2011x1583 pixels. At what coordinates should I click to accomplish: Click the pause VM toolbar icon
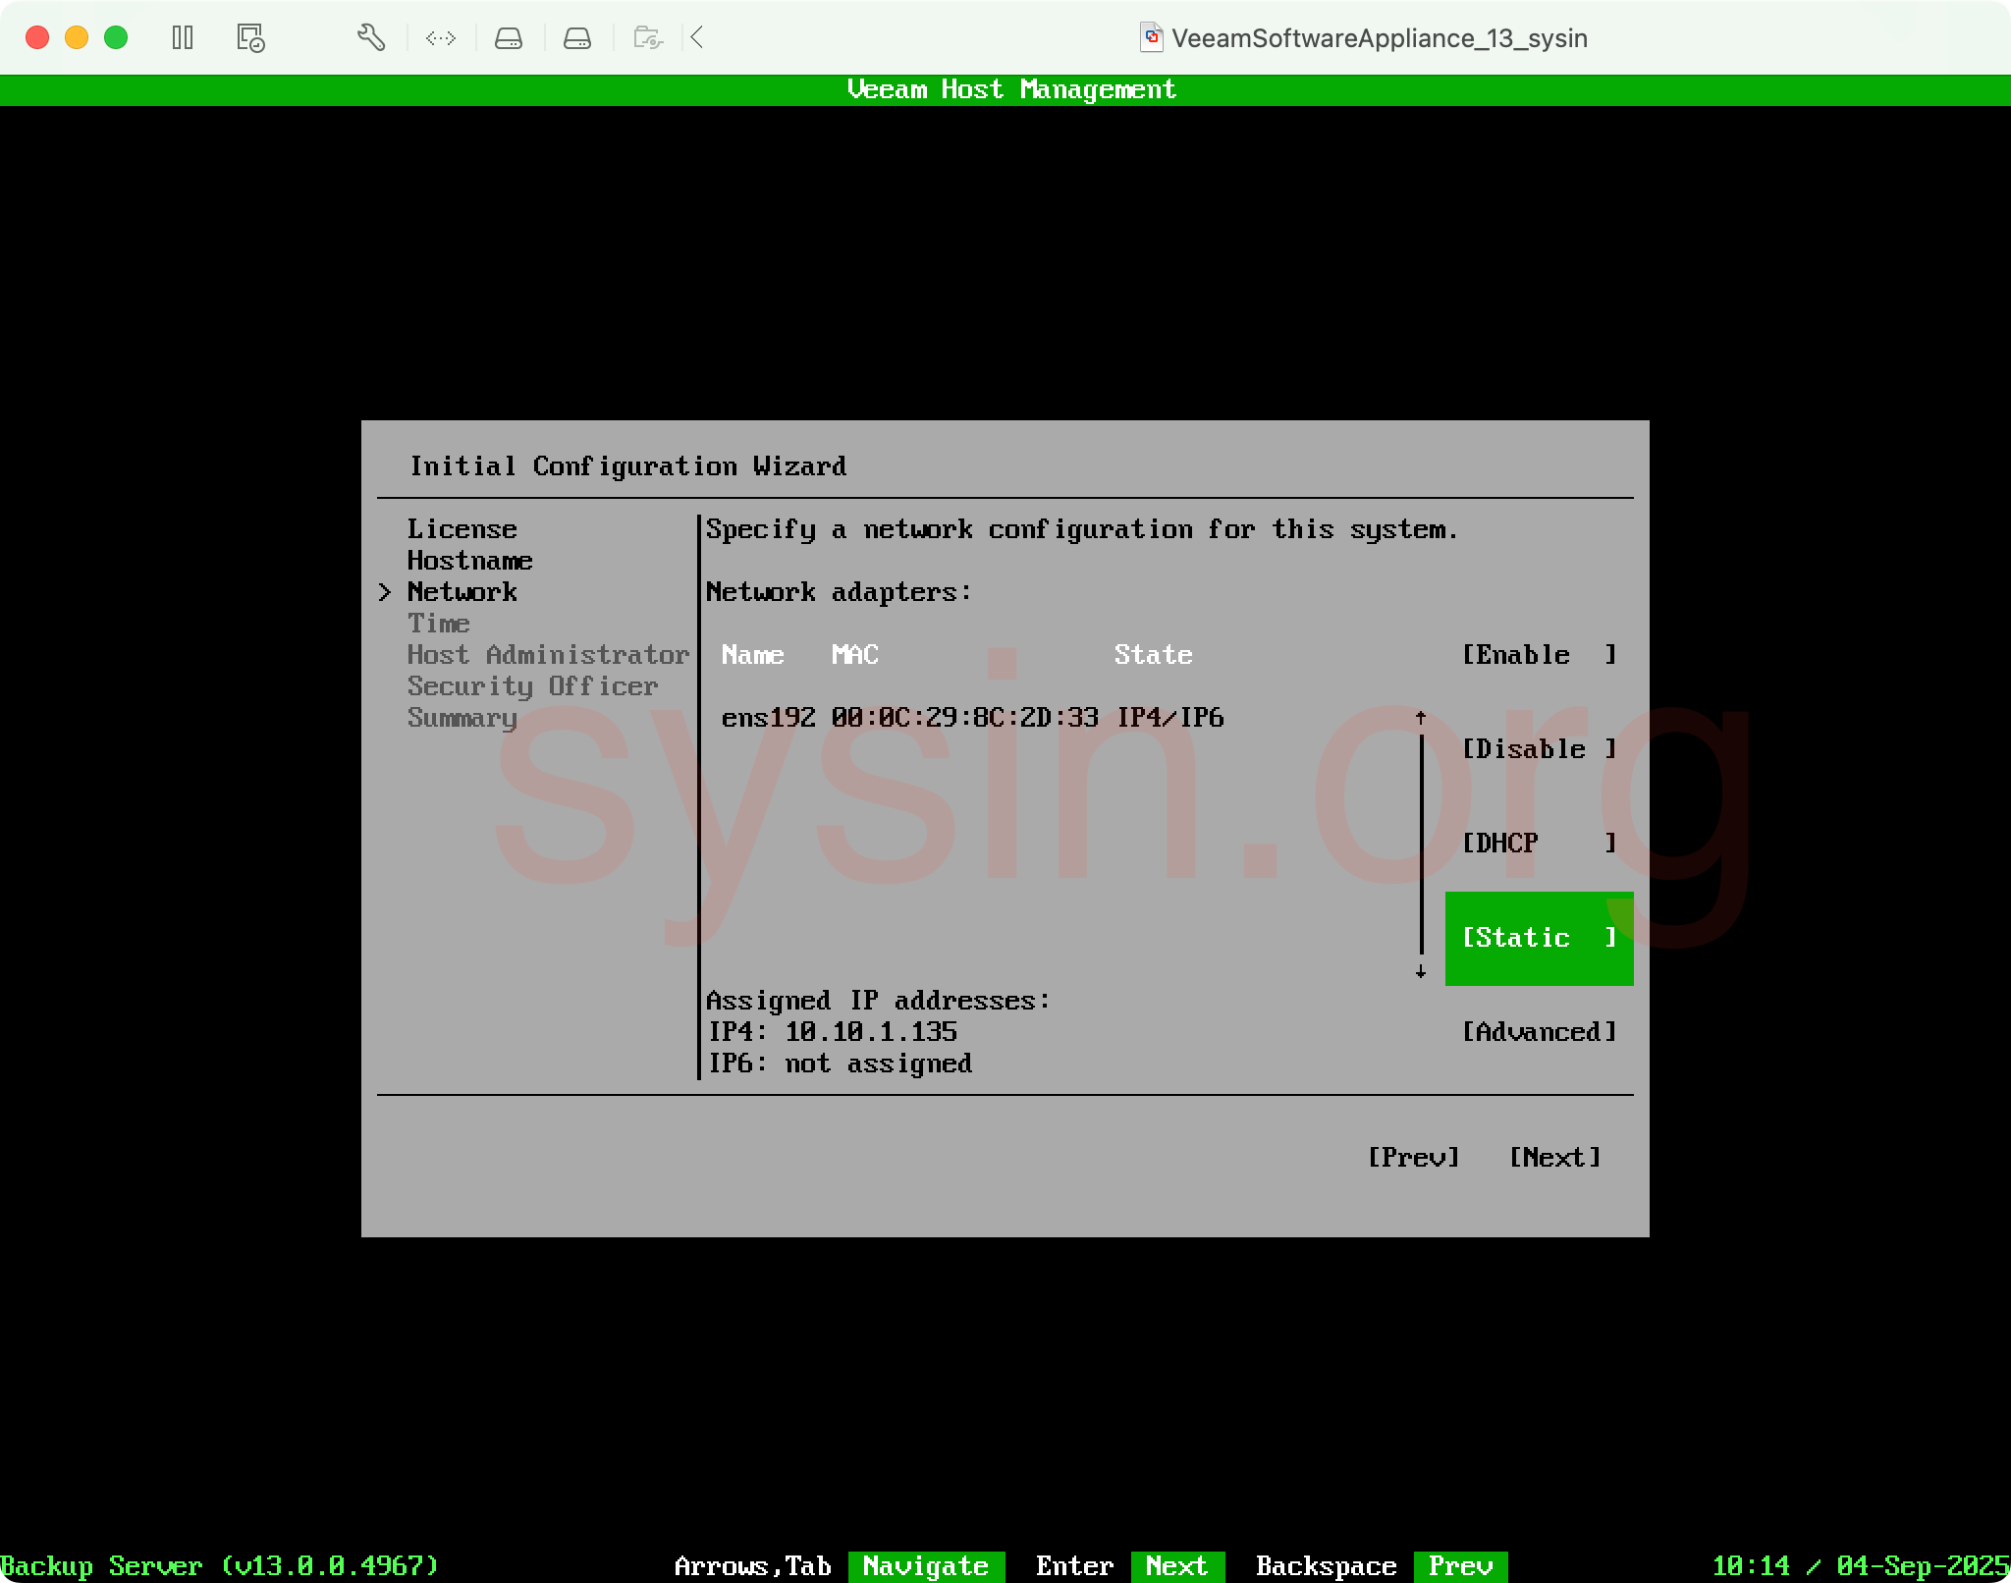(x=183, y=38)
